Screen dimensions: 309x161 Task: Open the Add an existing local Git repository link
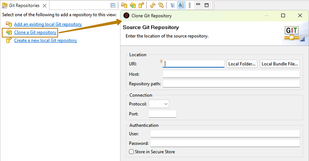[48, 24]
